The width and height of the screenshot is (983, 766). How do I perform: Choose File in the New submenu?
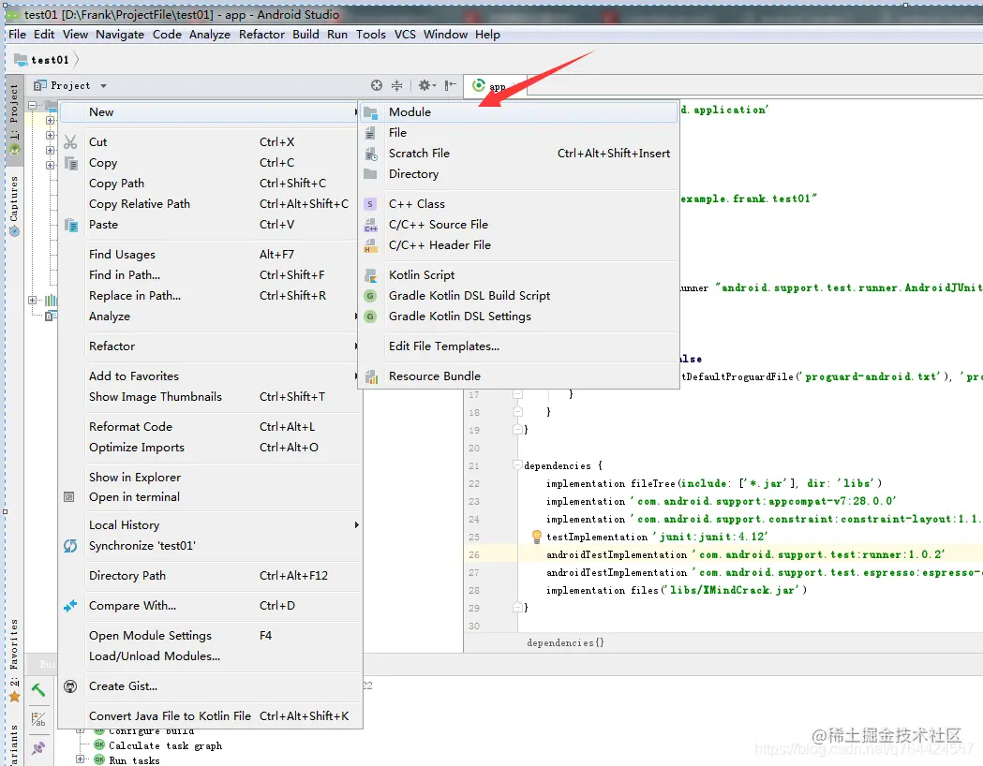[518, 133]
